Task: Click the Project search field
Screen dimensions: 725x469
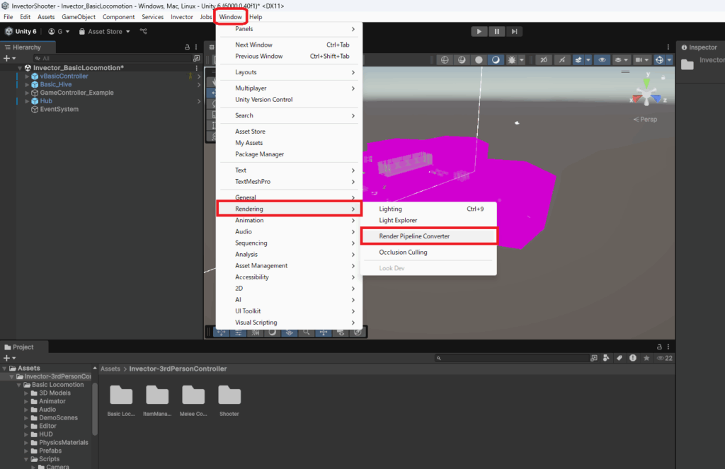Action: 511,358
